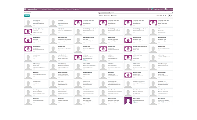Switch to kanban view
The height and width of the screenshot is (120, 197).
(x=169, y=16)
